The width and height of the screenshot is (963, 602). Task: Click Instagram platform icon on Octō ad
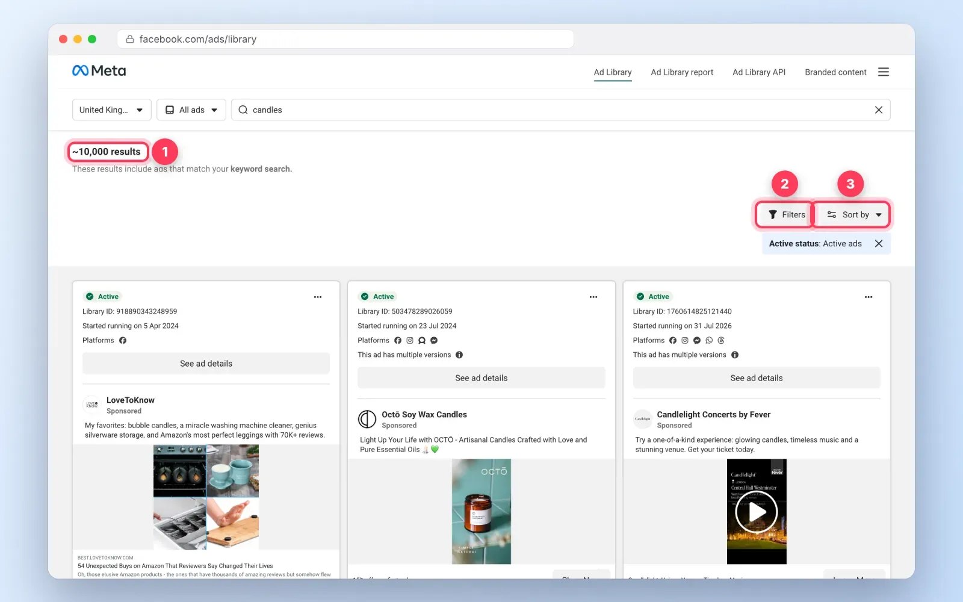[410, 340]
